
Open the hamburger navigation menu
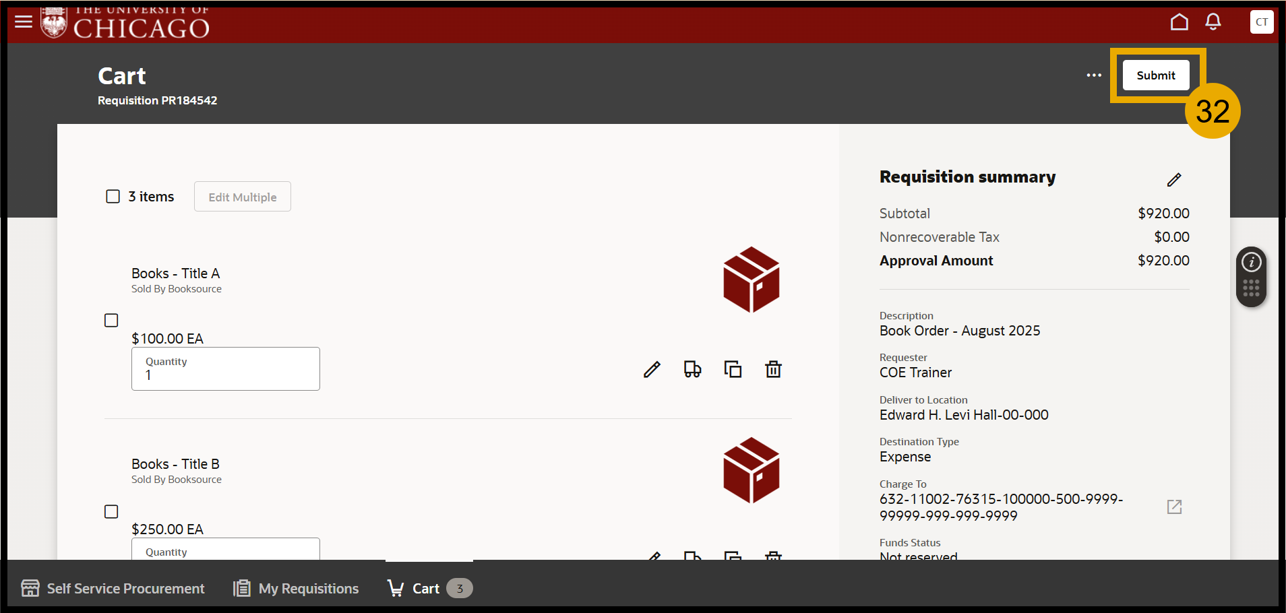click(24, 22)
